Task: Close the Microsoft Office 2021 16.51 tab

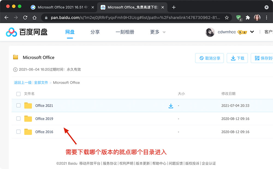Action: [x=93, y=7]
